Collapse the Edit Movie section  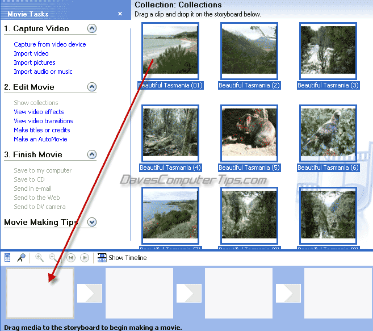[x=92, y=87]
